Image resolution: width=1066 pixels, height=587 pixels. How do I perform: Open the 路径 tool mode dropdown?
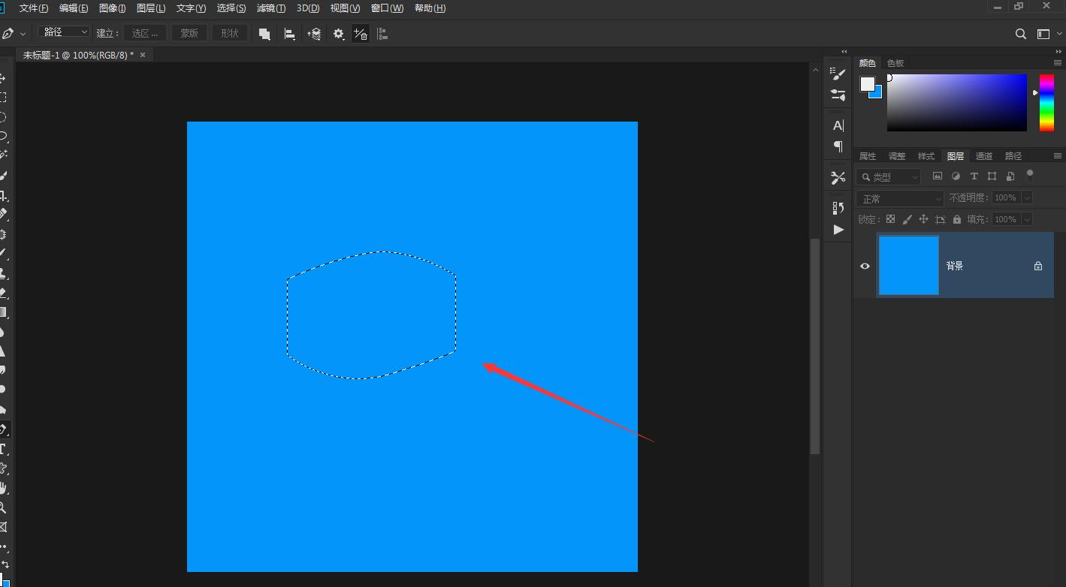[64, 32]
